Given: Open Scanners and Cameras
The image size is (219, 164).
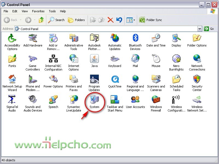Looking at the screenshot, I should click(x=156, y=83).
